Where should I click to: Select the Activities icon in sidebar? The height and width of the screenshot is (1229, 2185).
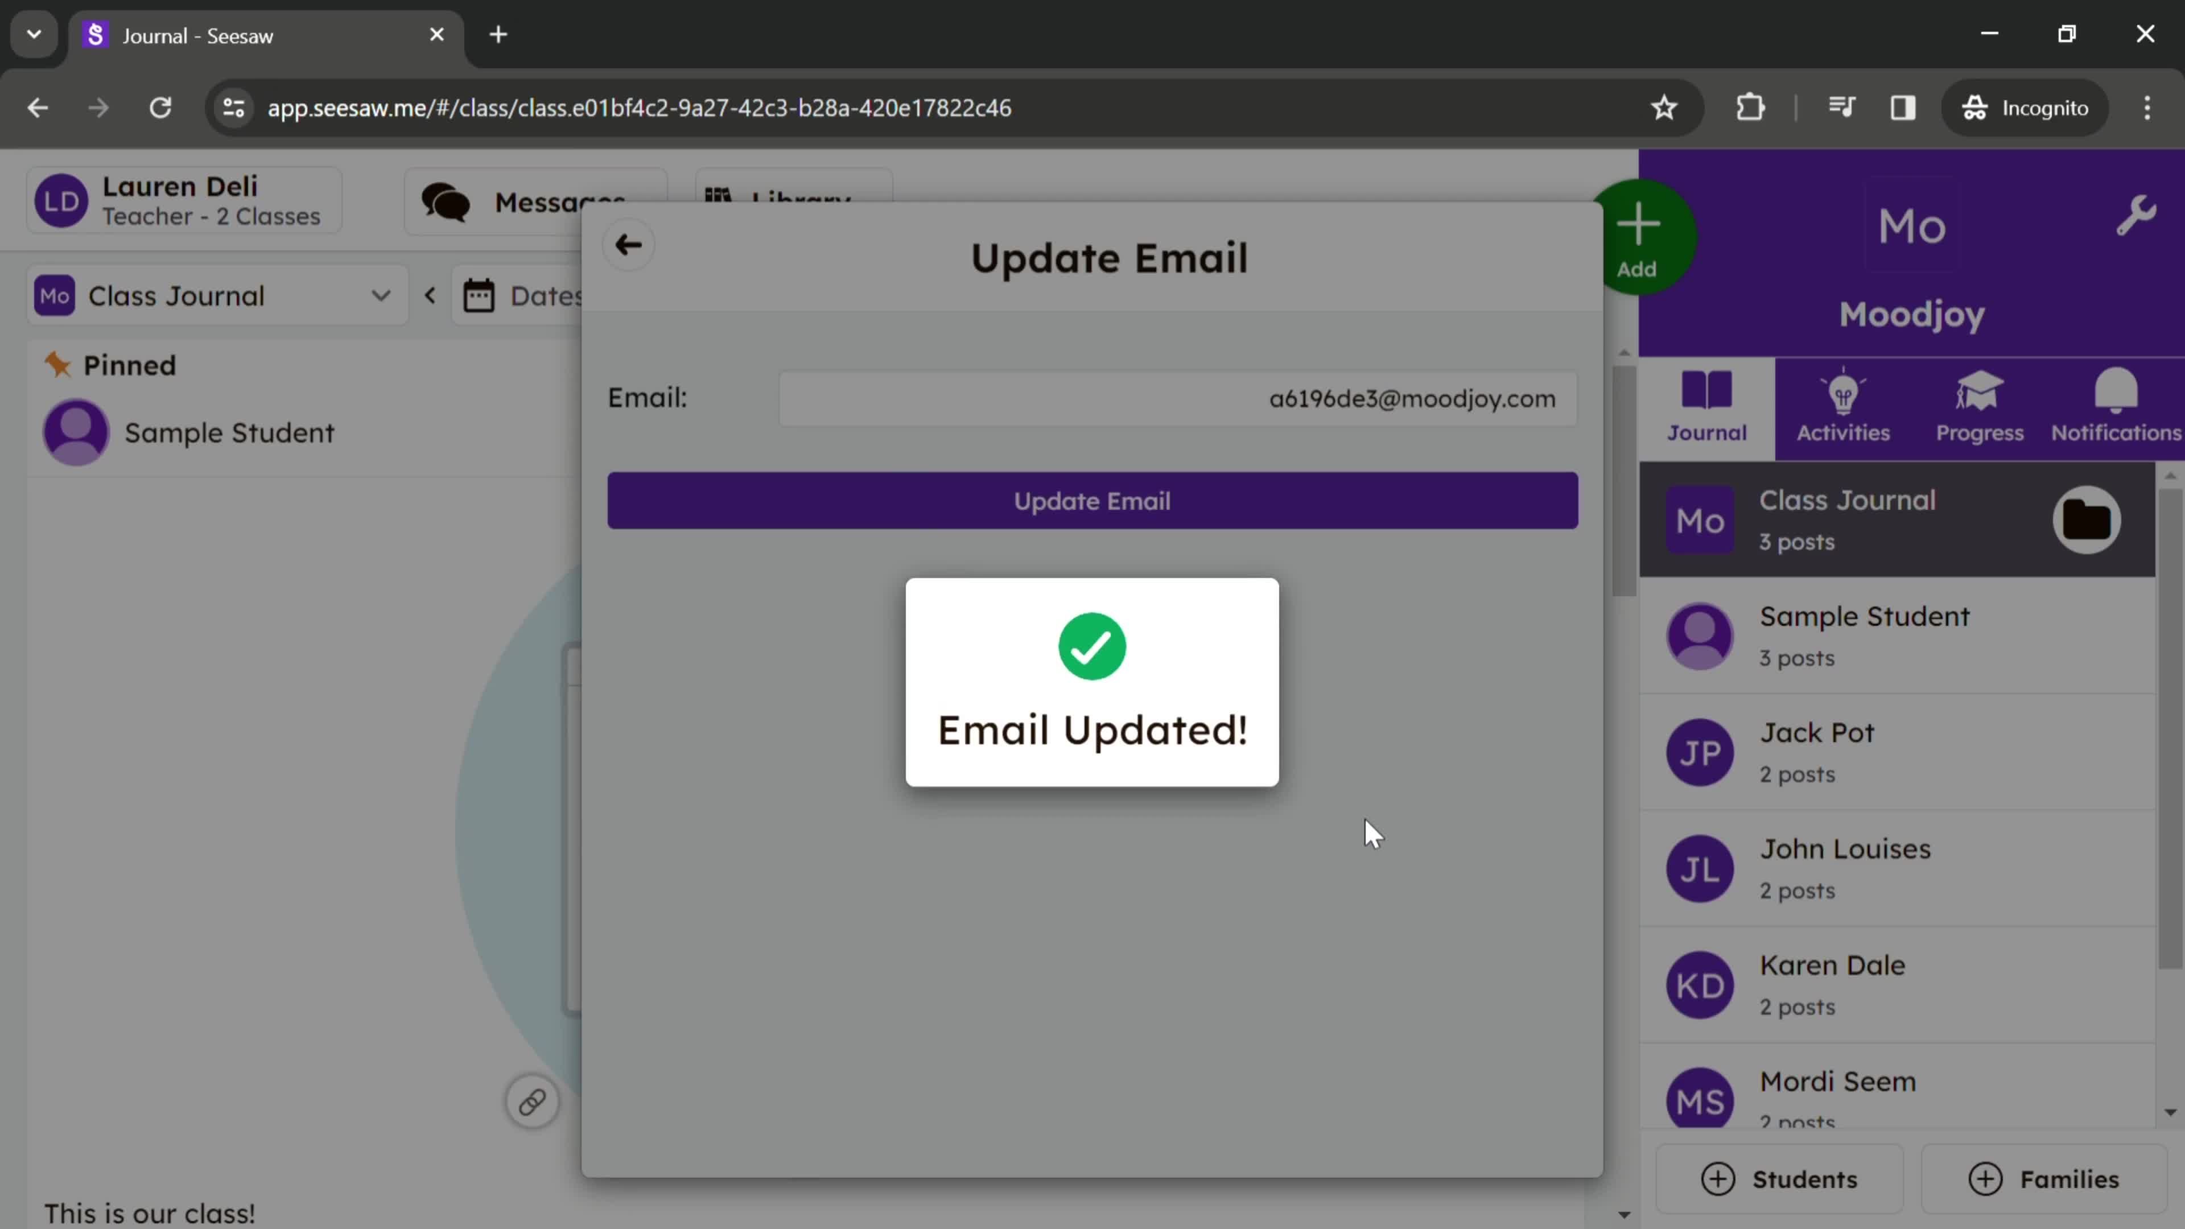[1843, 405]
